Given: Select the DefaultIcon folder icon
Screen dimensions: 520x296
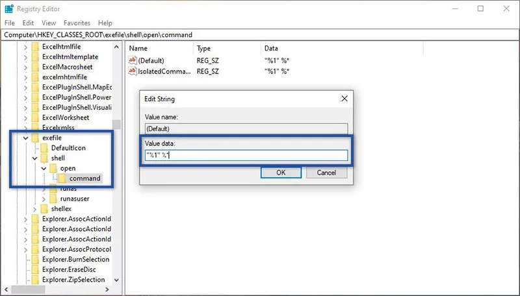Looking at the screenshot, I should click(x=45, y=148).
